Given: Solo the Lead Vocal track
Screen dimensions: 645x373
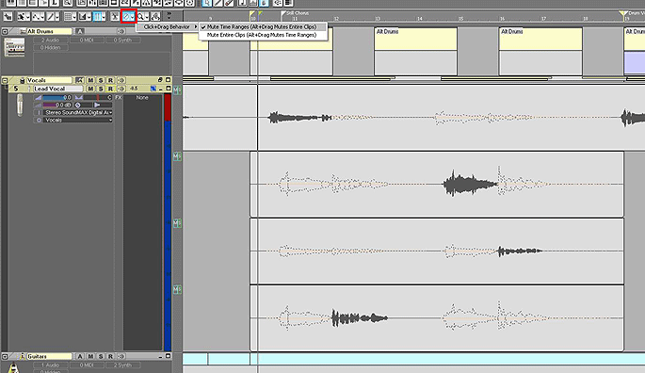Looking at the screenshot, I should click(x=101, y=89).
